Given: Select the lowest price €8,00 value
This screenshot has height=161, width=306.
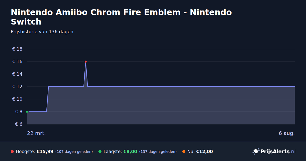Looking at the screenshot, I should (130, 152).
